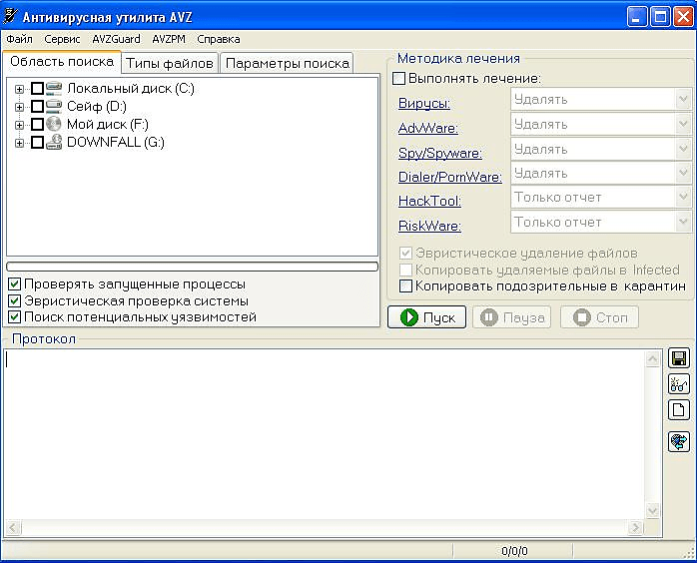Screen dimensions: 697x563
Task: Click the globe with arrows icon
Action: coord(679,441)
